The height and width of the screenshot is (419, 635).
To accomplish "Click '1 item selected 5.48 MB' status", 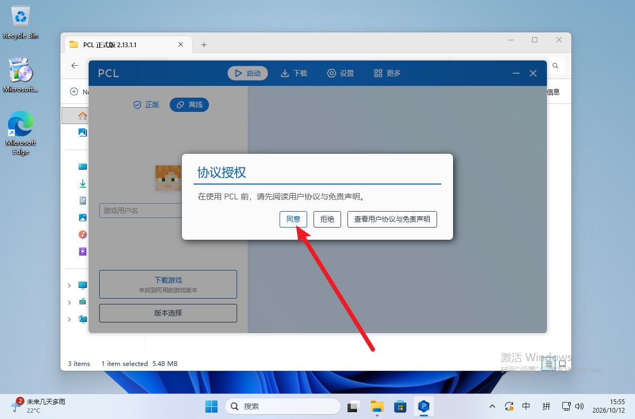I will [140, 363].
